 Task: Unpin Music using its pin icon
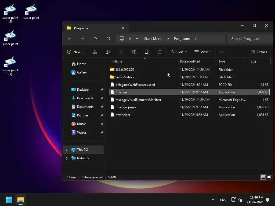pos(102,124)
